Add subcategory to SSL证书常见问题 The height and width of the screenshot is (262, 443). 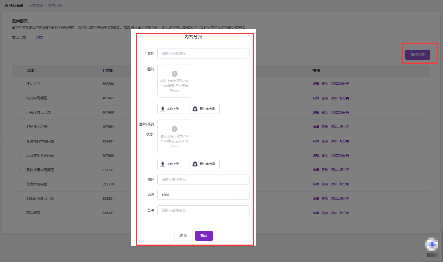[x=340, y=199]
